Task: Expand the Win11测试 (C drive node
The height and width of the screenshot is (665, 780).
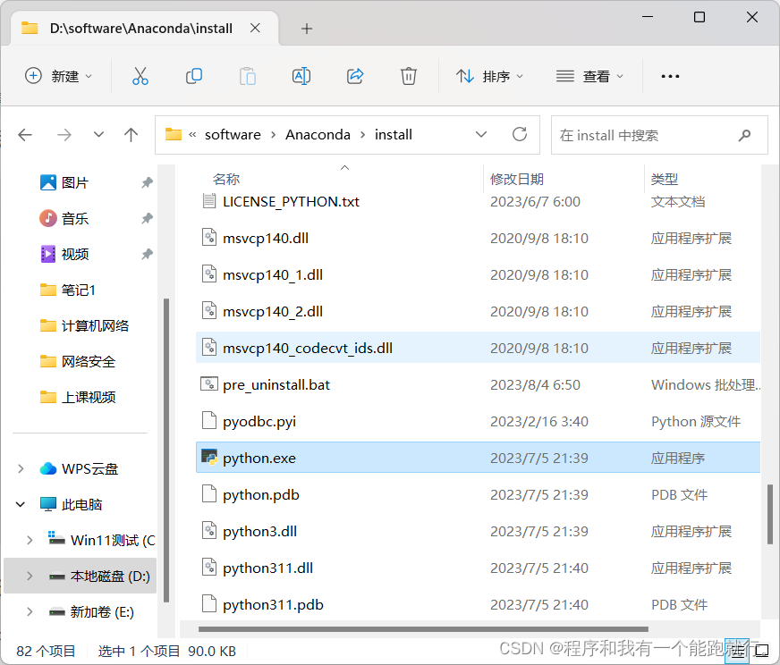Action: 30,540
